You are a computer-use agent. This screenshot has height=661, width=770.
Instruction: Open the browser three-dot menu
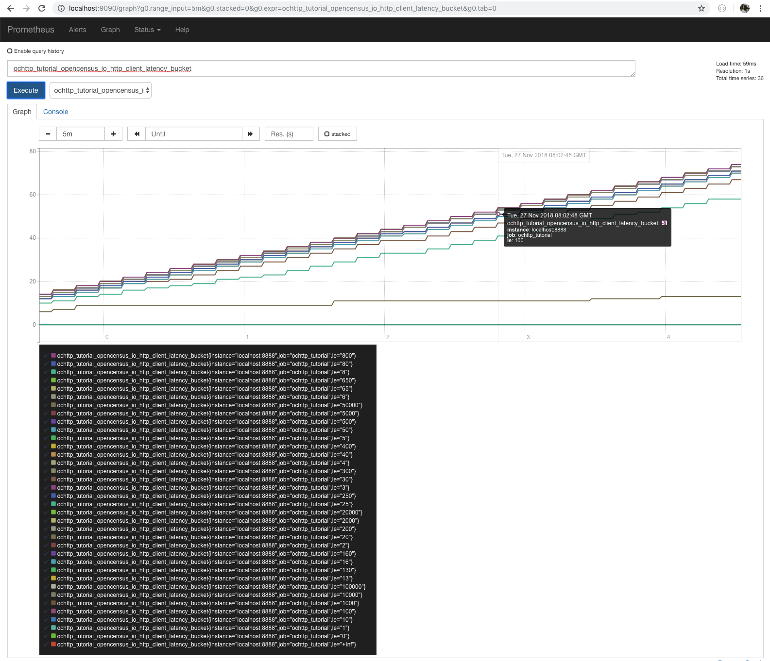click(760, 8)
